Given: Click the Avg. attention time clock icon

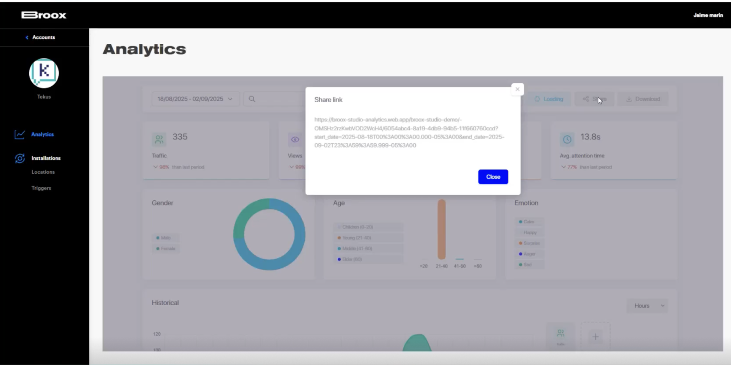Looking at the screenshot, I should pyautogui.click(x=567, y=139).
